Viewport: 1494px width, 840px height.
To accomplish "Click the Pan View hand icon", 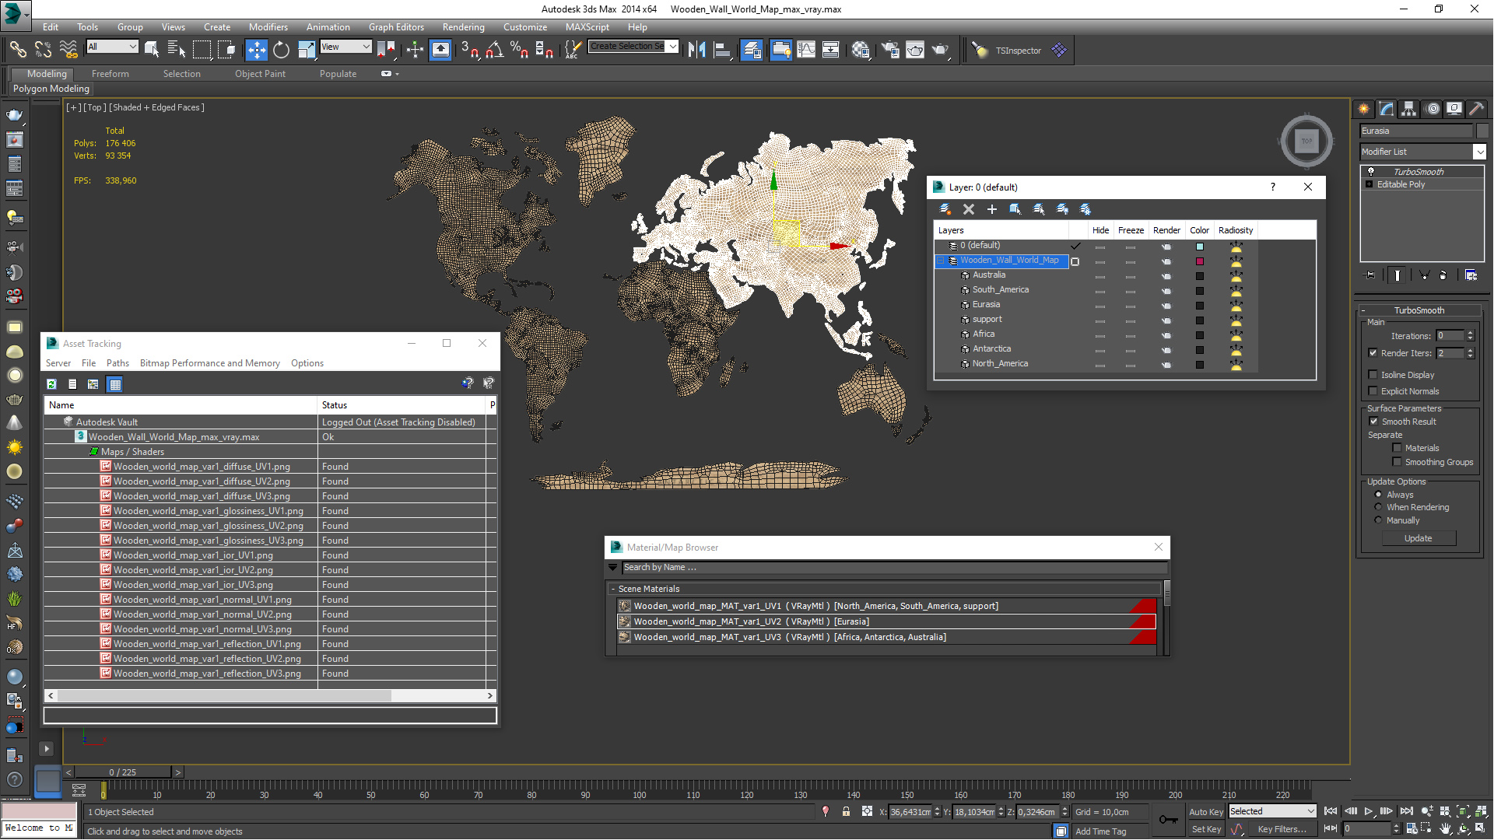I will 1445,829.
